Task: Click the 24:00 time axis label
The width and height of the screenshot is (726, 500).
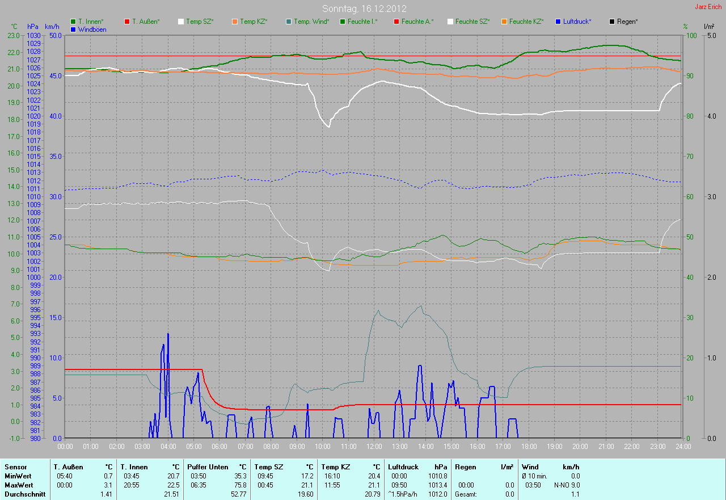Action: pos(682,447)
